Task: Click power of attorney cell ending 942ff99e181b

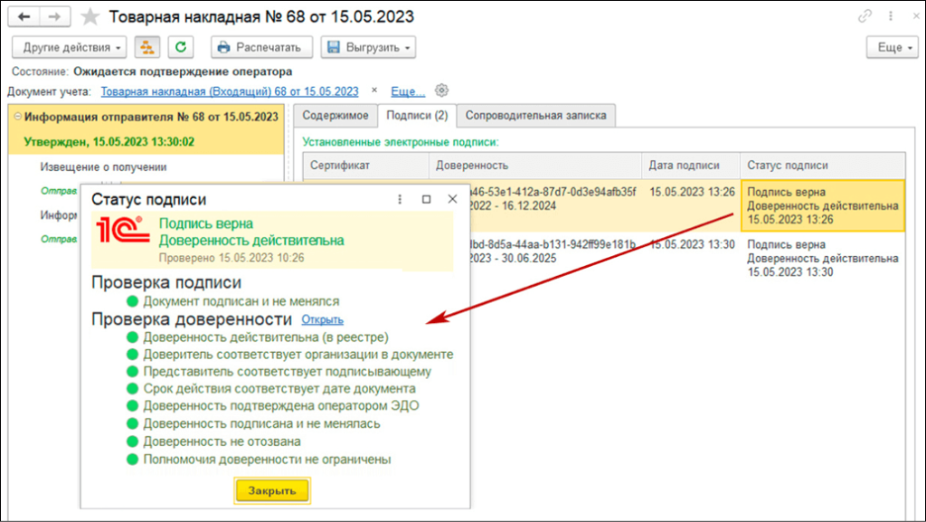Action: click(x=555, y=252)
